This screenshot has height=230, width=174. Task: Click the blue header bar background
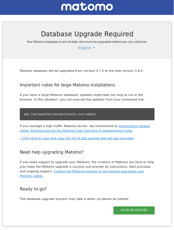27,7
